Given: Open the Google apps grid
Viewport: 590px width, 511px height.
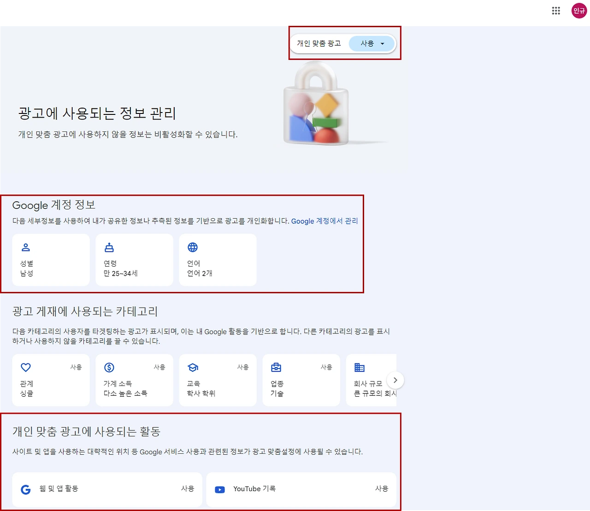Looking at the screenshot, I should coord(556,11).
